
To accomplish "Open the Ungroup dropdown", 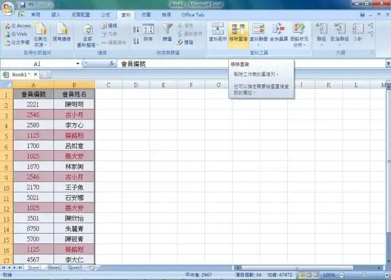I will pyautogui.click(x=340, y=35).
